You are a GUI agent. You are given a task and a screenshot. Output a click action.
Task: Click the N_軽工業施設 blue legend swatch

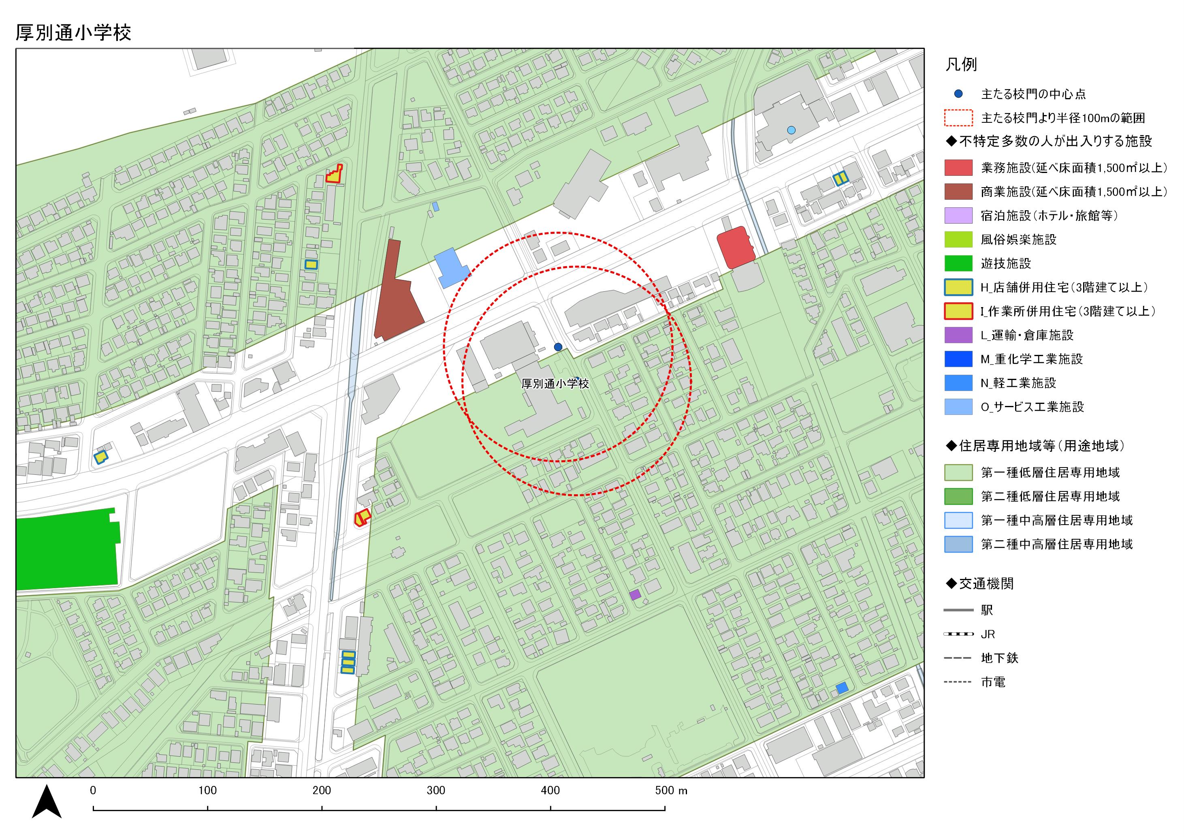click(958, 383)
